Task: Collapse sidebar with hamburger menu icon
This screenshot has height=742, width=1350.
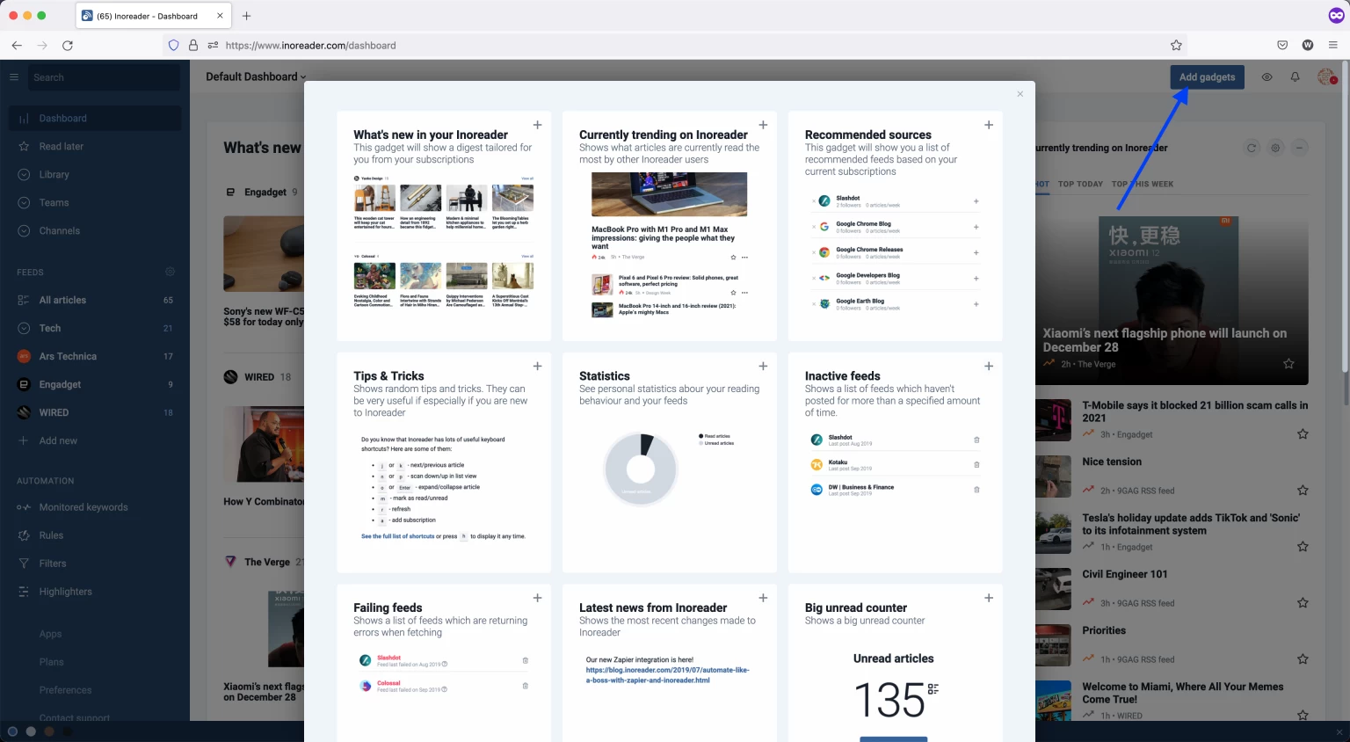Action: point(14,76)
